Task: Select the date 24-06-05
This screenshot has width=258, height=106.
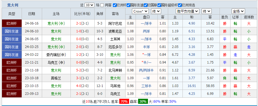Action: point(32,39)
